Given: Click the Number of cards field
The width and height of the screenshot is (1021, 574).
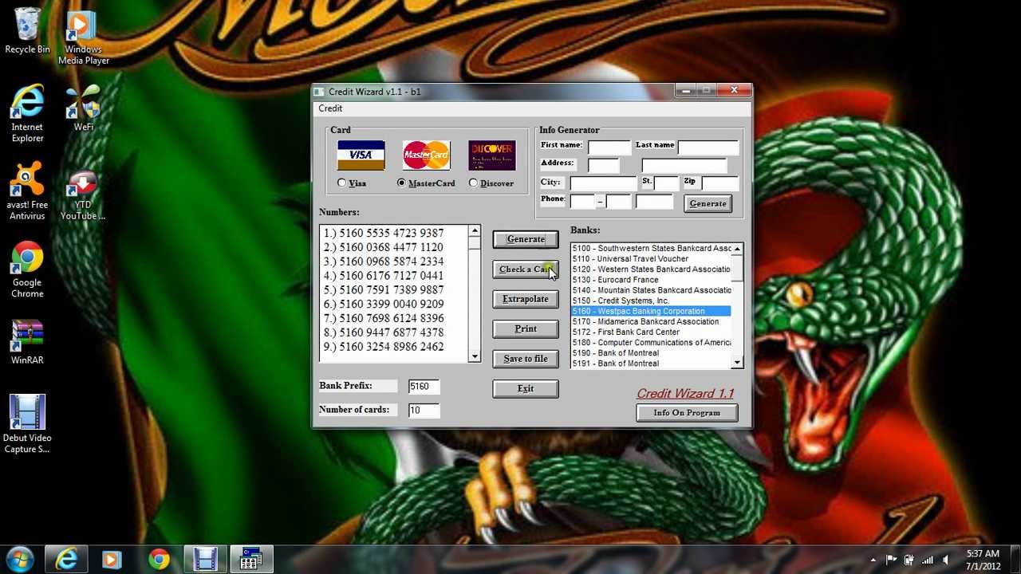Looking at the screenshot, I should (x=424, y=411).
